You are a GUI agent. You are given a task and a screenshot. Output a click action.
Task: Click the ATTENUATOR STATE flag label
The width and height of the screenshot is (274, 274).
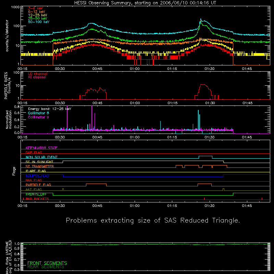41,148
